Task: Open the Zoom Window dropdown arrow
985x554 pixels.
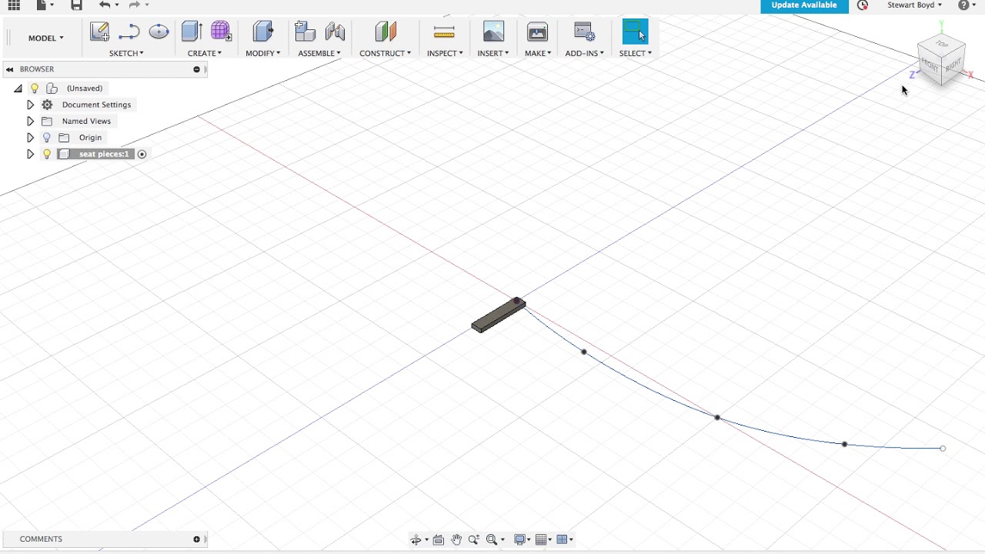Action: 503,539
